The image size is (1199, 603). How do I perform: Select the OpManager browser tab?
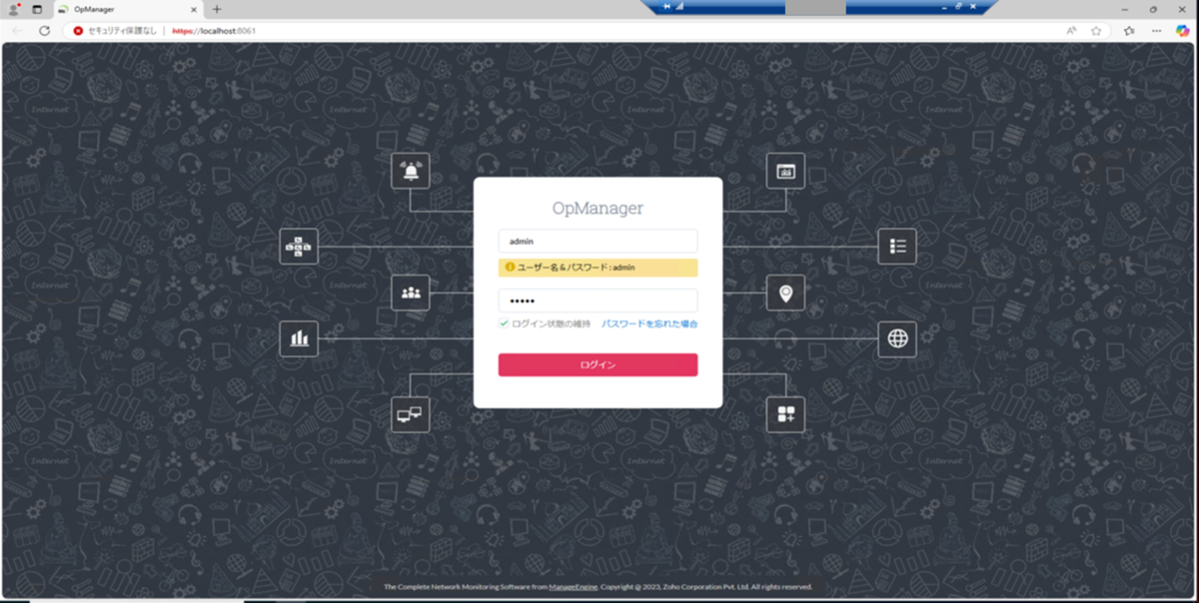click(x=128, y=9)
